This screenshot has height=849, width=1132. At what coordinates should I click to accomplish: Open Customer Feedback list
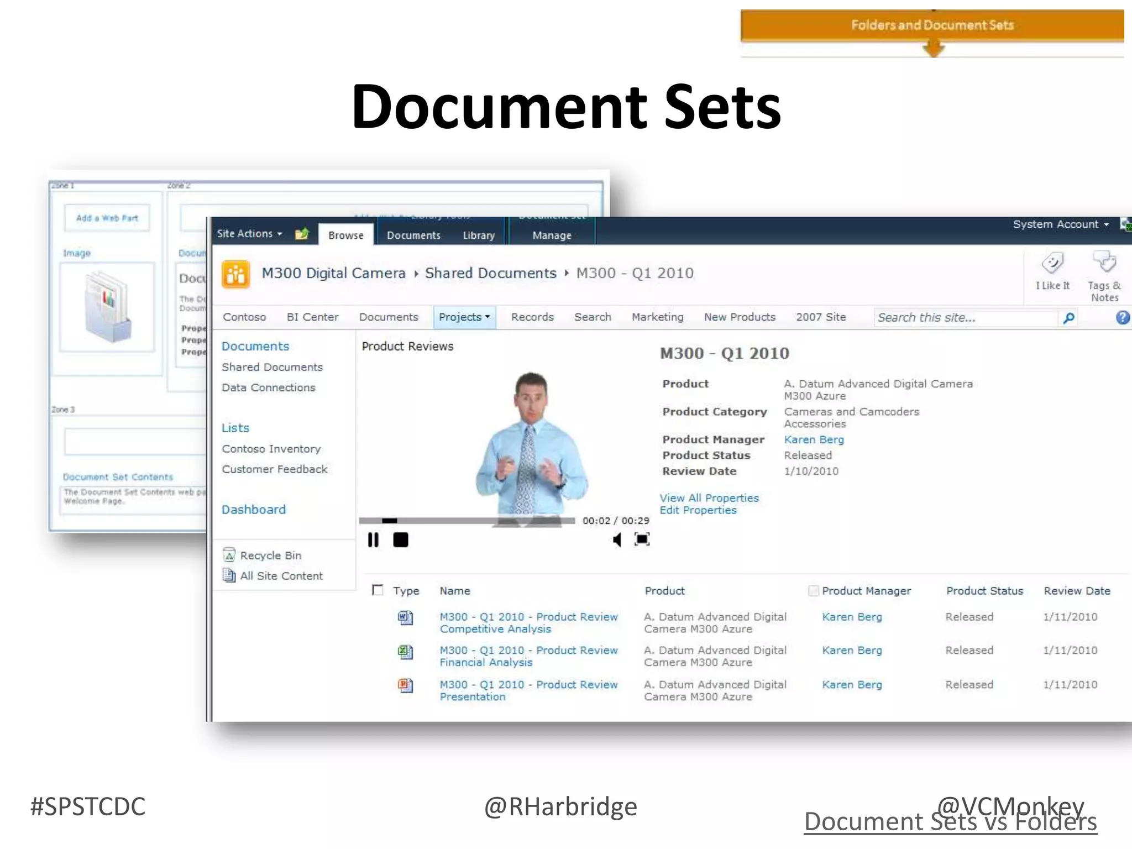tap(275, 470)
